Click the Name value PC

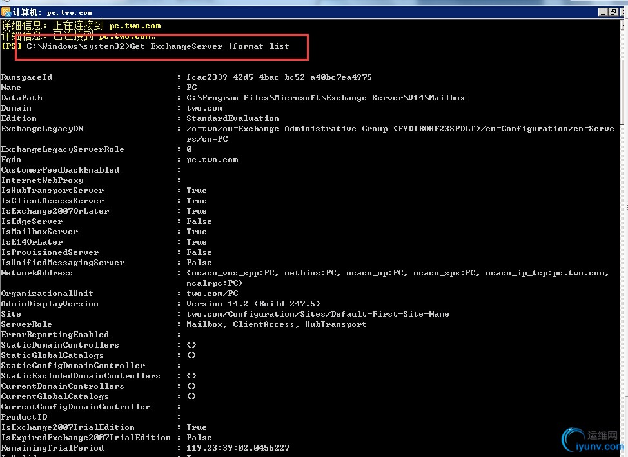tap(191, 88)
